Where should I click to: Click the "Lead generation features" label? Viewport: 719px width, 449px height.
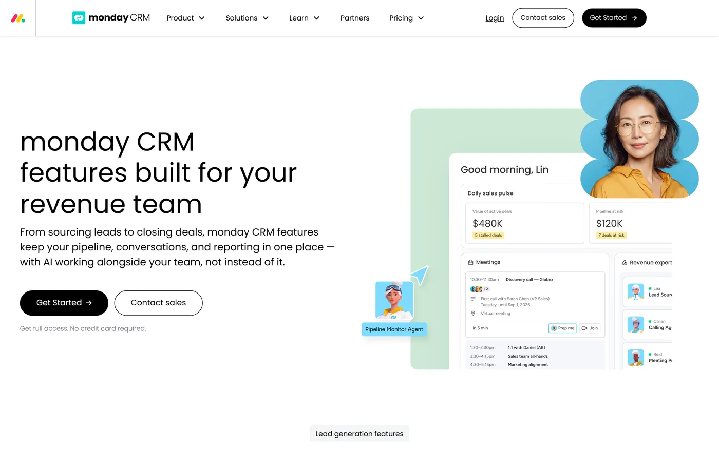(359, 434)
